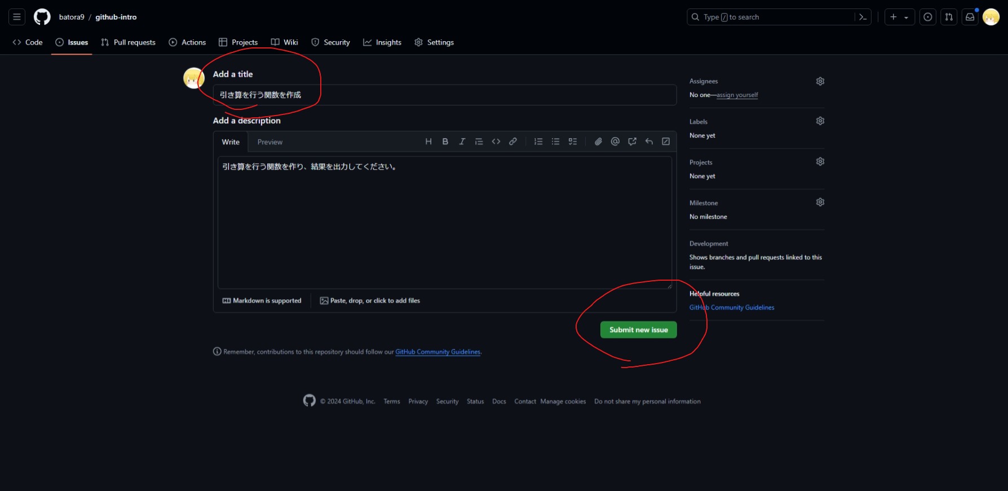Click the mention (@) icon

(615, 141)
